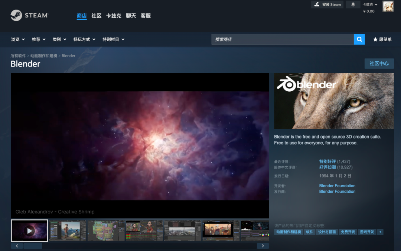Open the 愿望单 wishlist star link
This screenshot has width=401, height=251.
coord(382,39)
